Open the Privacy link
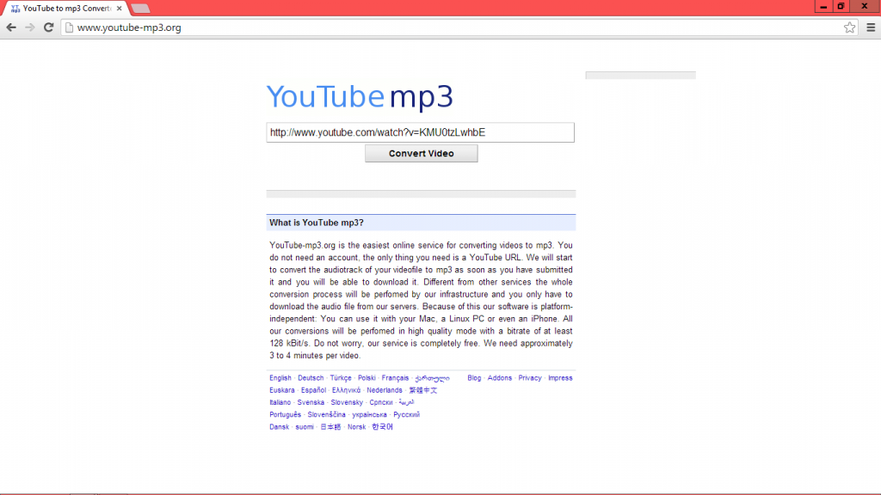This screenshot has width=881, height=495. 530,378
